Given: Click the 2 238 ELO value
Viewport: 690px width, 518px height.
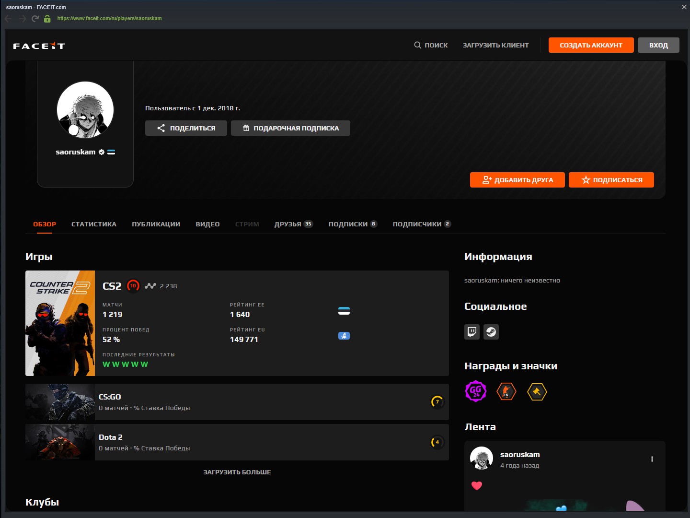Looking at the screenshot, I should coord(168,286).
